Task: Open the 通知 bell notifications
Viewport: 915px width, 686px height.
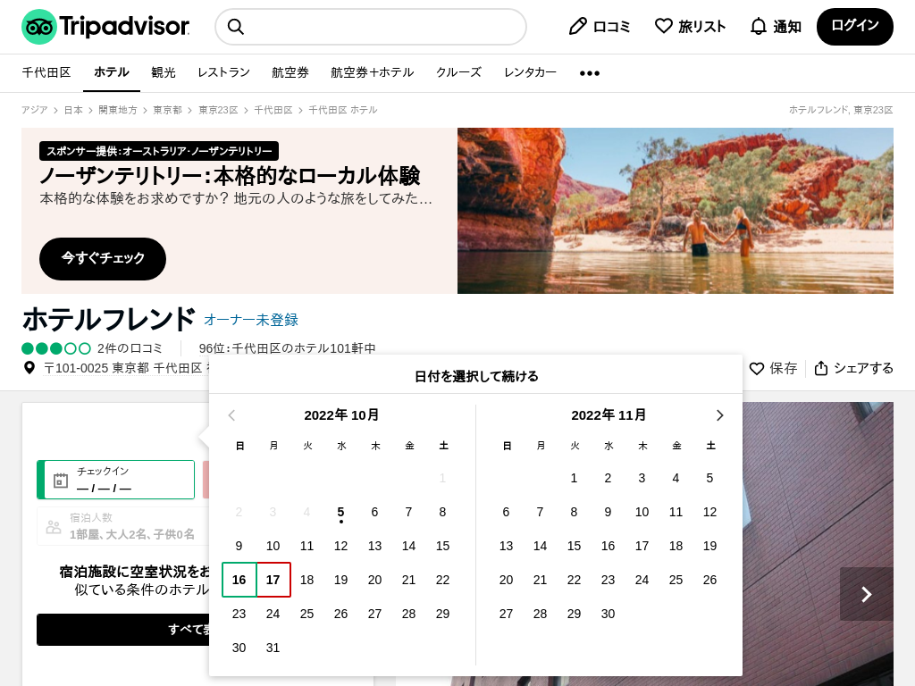Action: point(759,27)
